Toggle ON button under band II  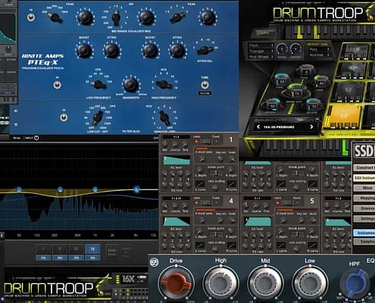point(60,258)
